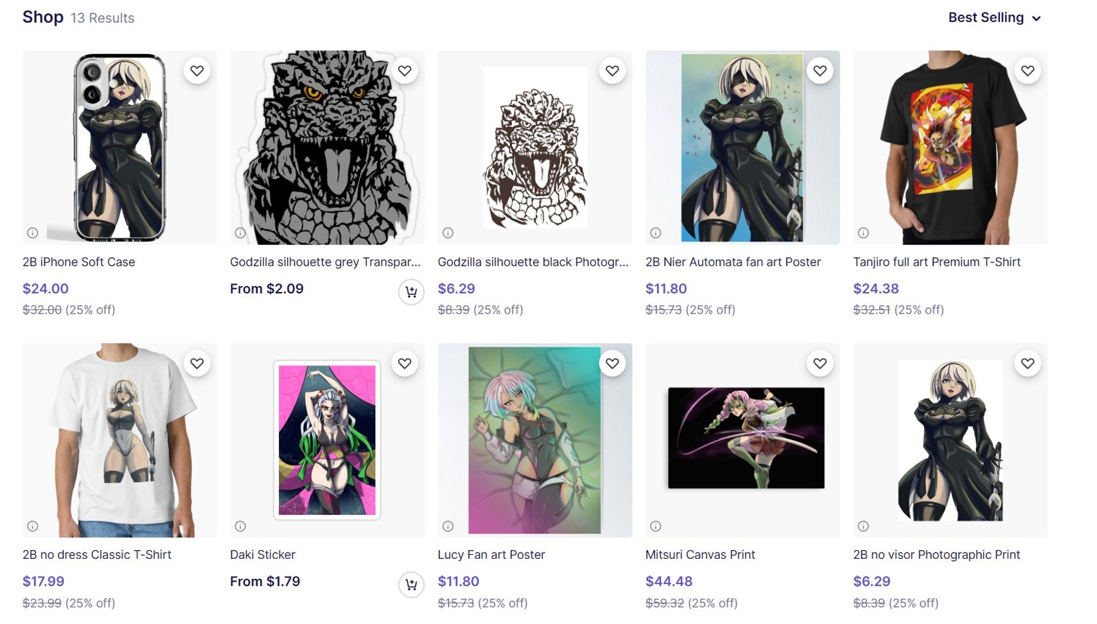
Task: Open the Best Selling sort dropdown
Action: [x=986, y=18]
